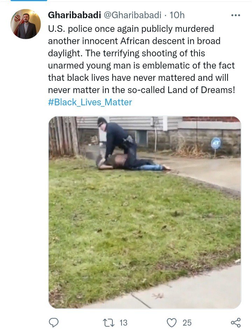Retweet using the arrows icon
This screenshot has width=252, height=329.
click(108, 322)
